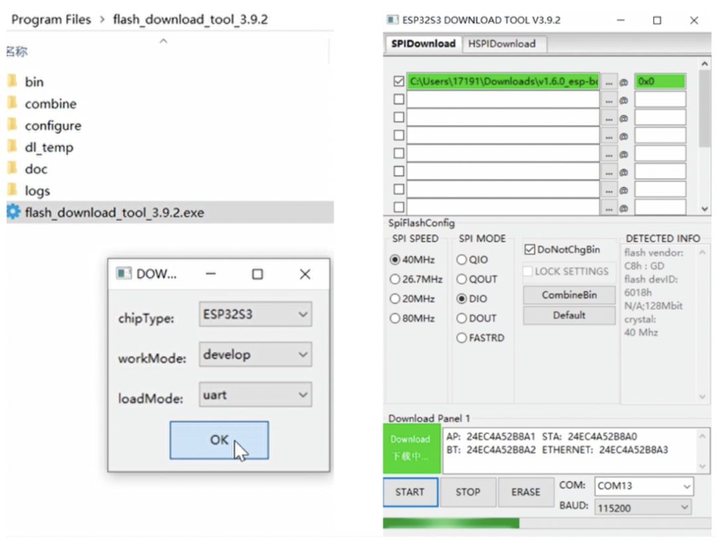Open the BAUD rate dropdown
This screenshot has width=717, height=545.
click(643, 508)
